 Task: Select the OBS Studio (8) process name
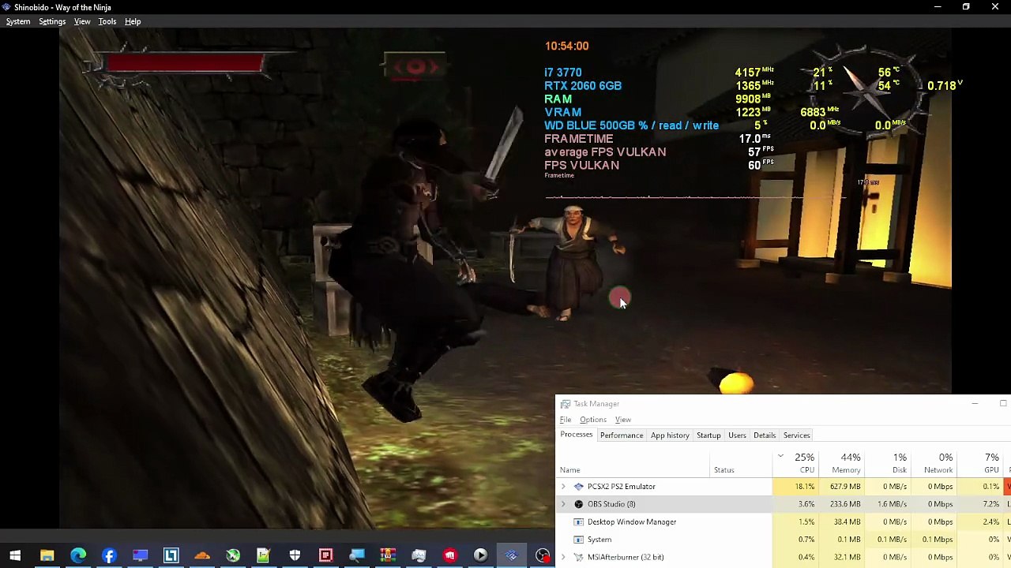(611, 504)
